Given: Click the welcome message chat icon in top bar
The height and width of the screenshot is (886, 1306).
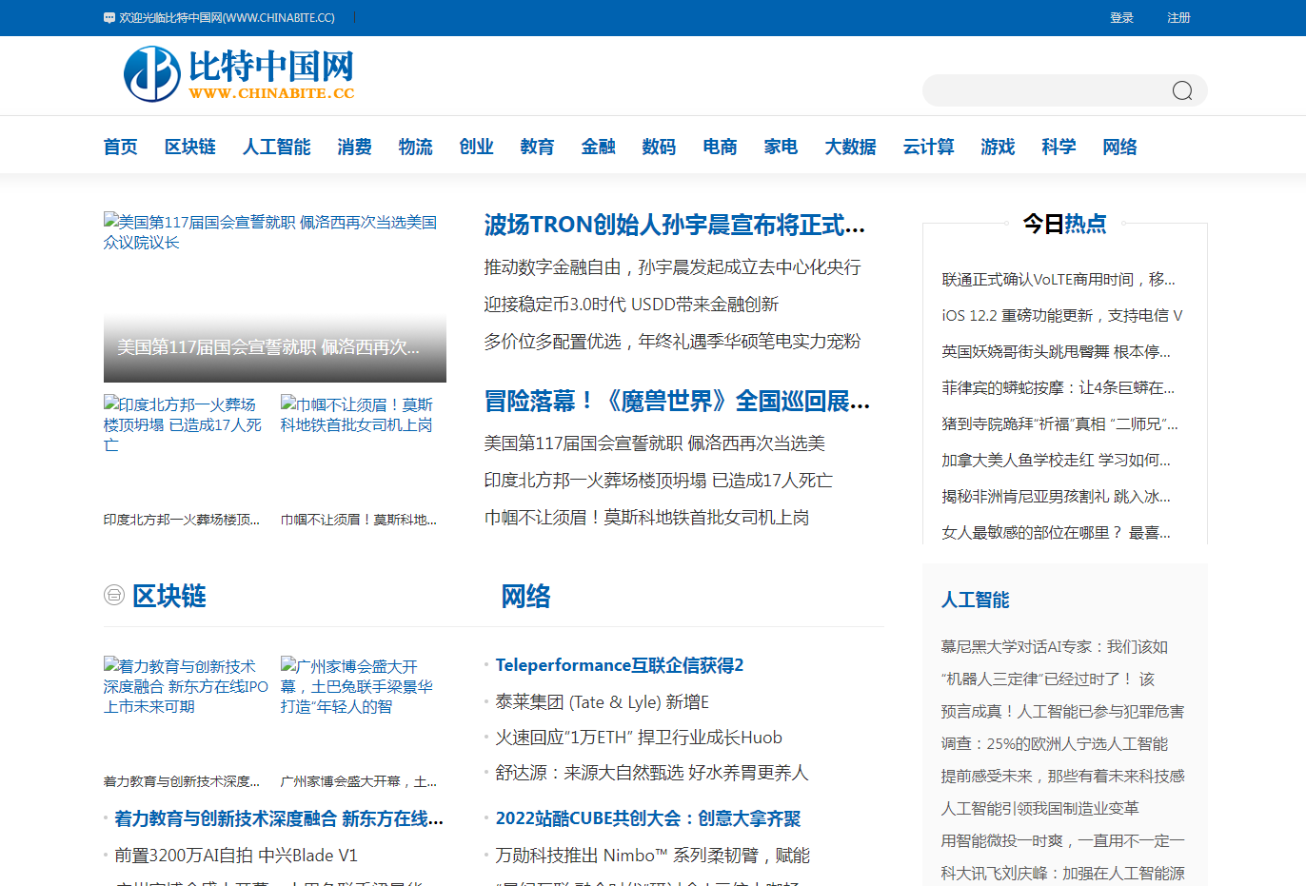Looking at the screenshot, I should tap(109, 17).
